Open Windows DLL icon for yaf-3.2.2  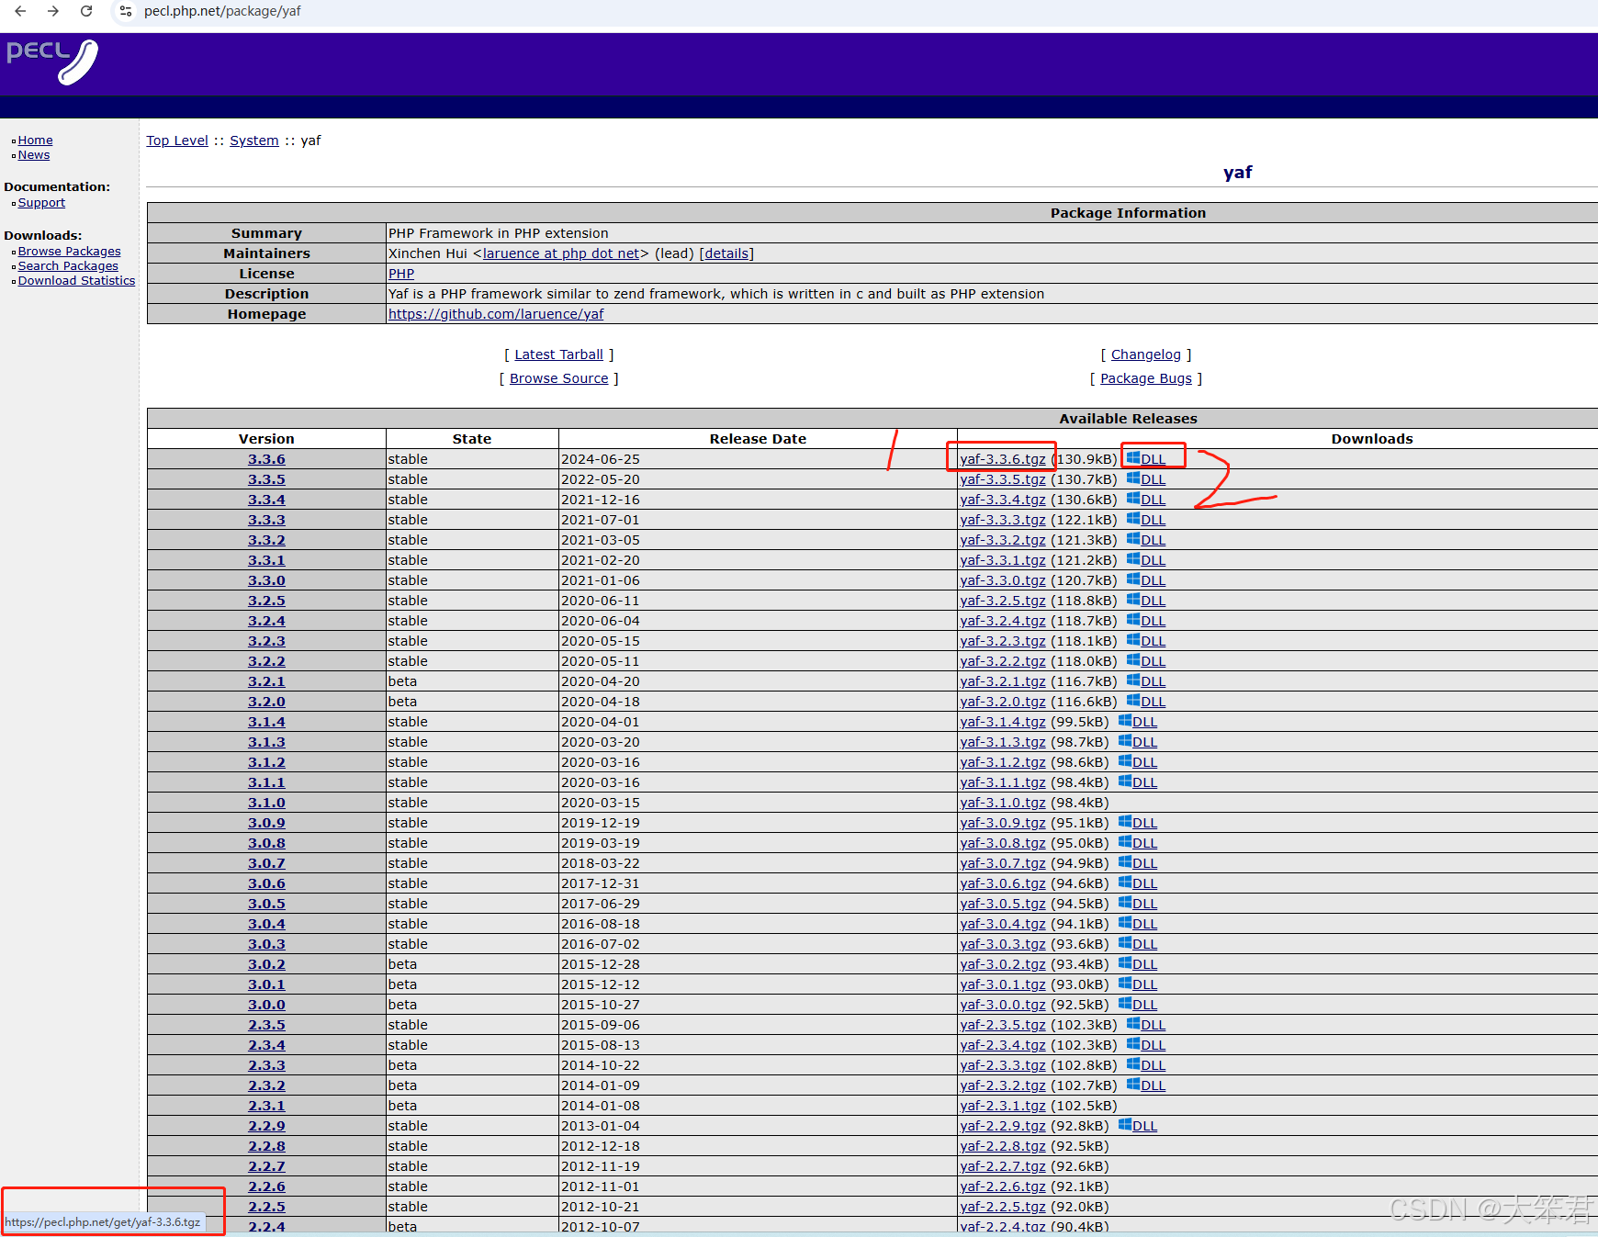click(1133, 660)
